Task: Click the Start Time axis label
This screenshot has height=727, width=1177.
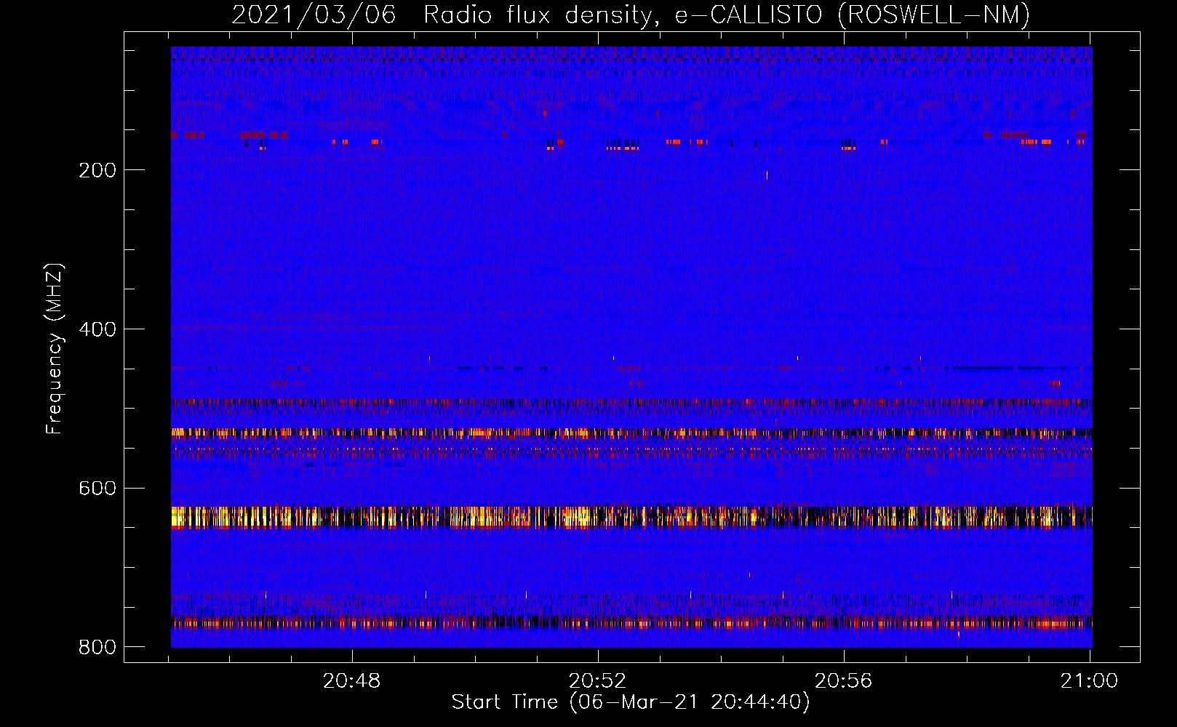Action: pos(631,702)
